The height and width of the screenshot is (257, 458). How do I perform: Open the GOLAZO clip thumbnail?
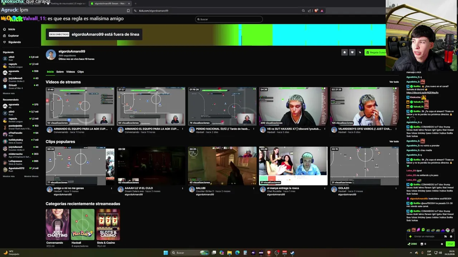pos(364,166)
